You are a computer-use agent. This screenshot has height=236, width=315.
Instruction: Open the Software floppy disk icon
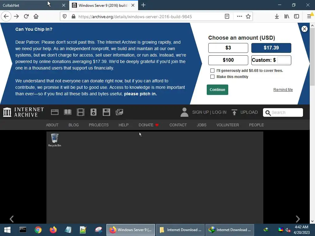tap(106, 112)
